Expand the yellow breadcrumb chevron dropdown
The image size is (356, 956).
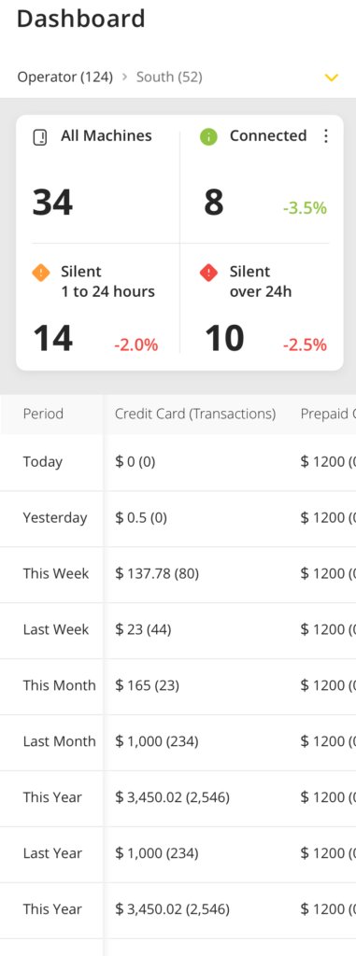(x=332, y=77)
